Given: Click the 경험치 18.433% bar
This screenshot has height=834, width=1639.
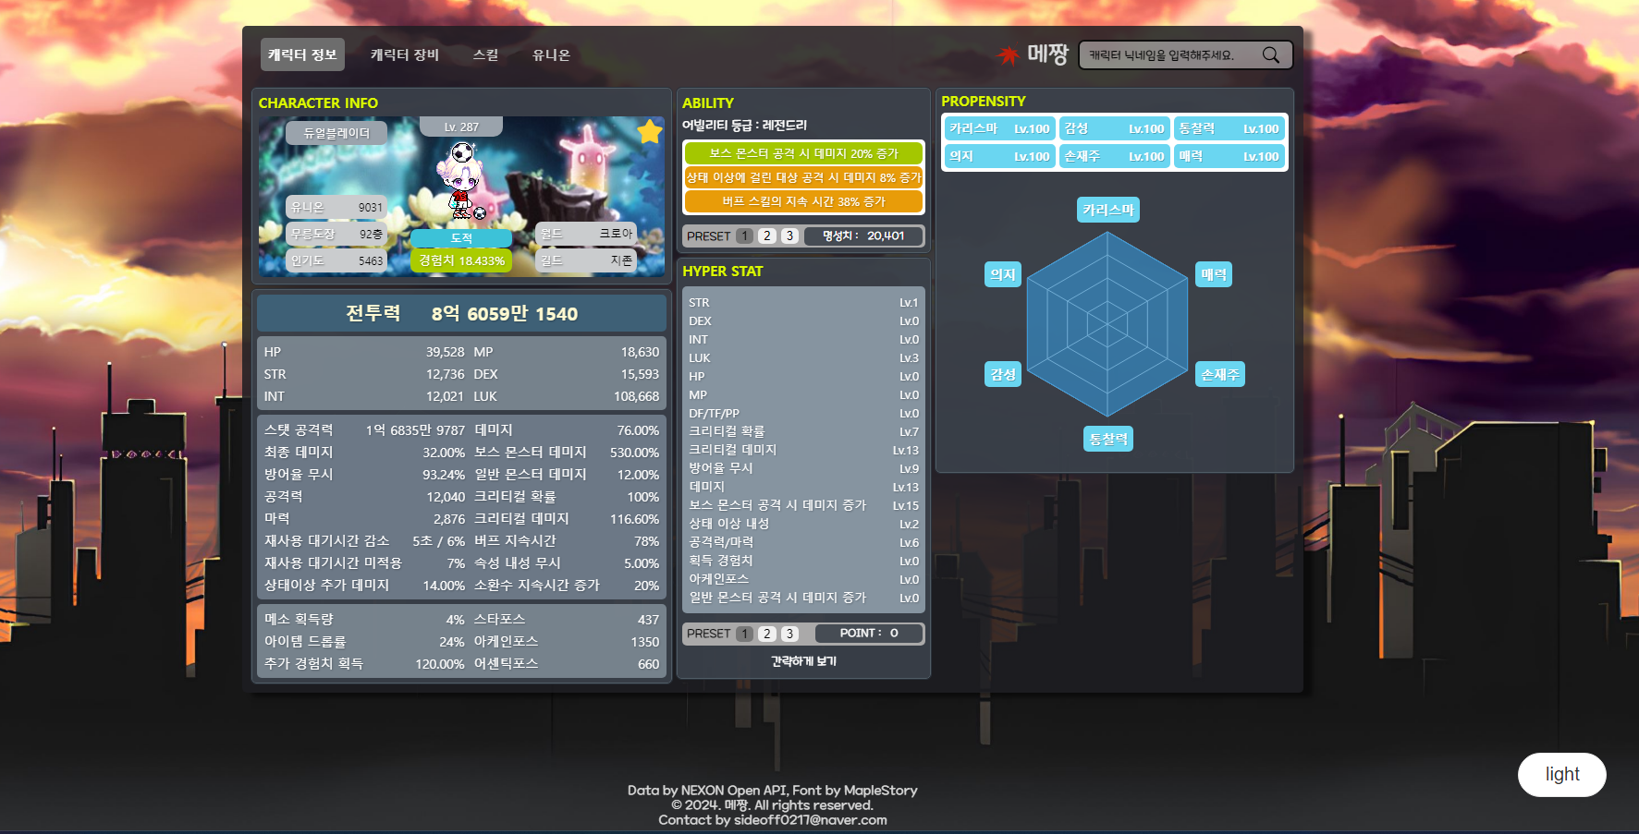Looking at the screenshot, I should coord(461,261).
